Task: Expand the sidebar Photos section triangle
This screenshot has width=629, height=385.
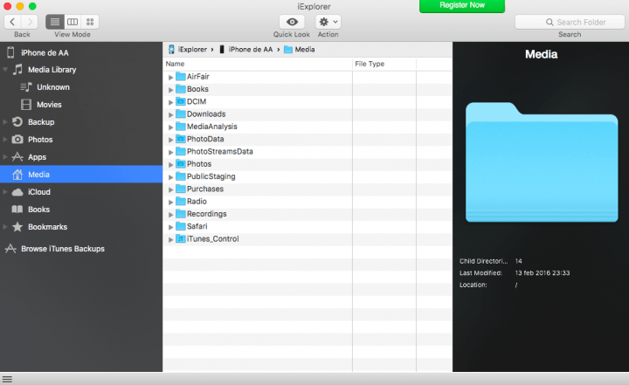Action: click(5, 140)
